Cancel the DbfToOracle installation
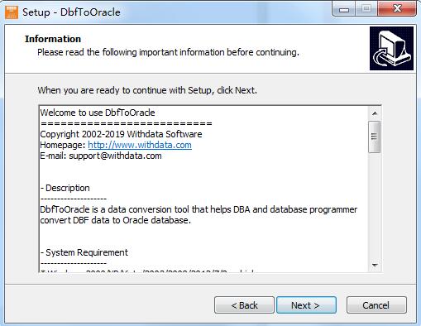This screenshot has width=421, height=326. [376, 305]
